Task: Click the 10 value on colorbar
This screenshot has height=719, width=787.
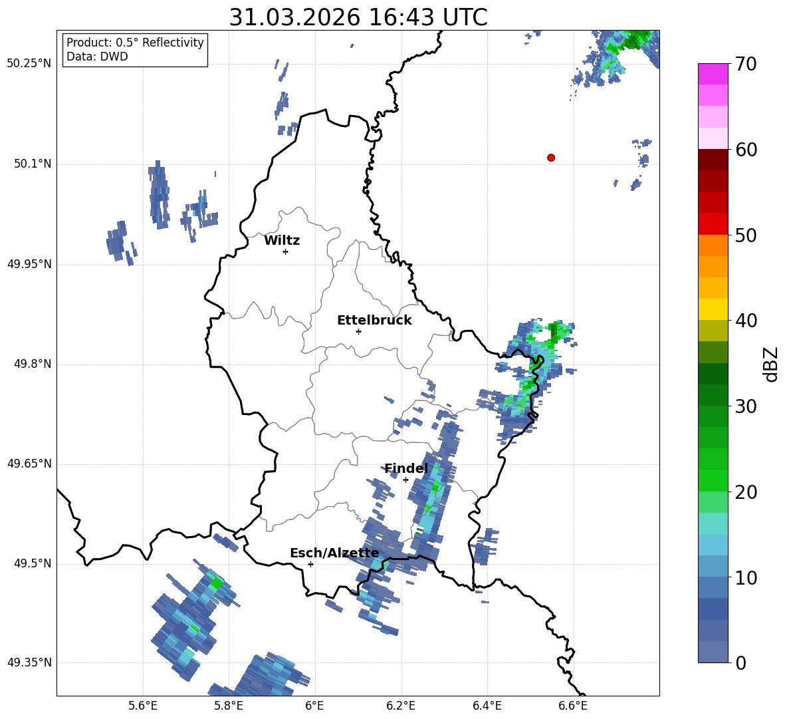Action: [746, 577]
